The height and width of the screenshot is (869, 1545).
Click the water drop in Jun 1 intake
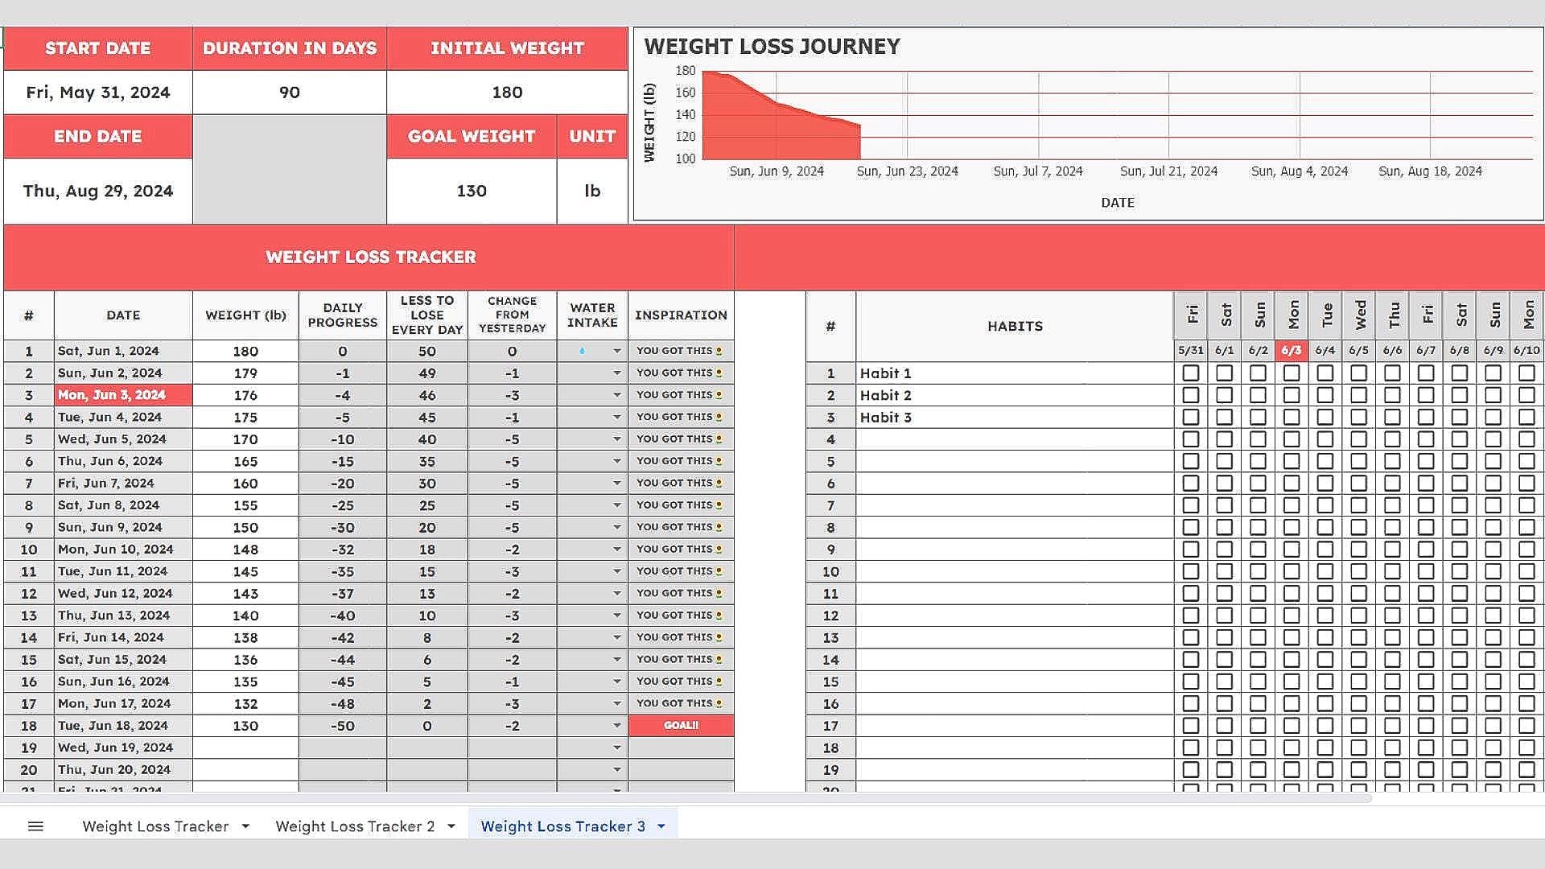tap(582, 351)
